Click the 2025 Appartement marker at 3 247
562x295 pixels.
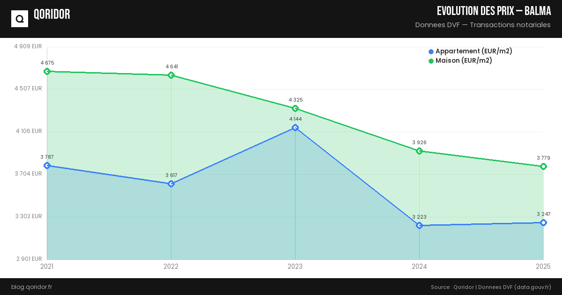[x=543, y=222]
